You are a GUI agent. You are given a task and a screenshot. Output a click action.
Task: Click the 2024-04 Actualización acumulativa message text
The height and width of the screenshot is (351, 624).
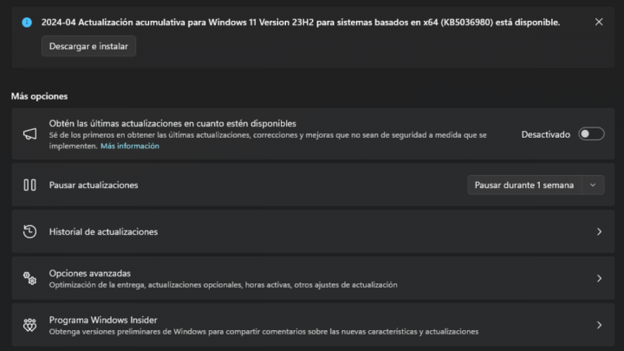click(x=301, y=23)
